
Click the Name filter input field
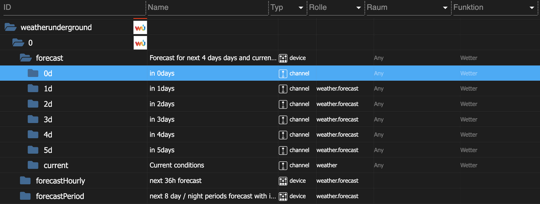(x=206, y=8)
